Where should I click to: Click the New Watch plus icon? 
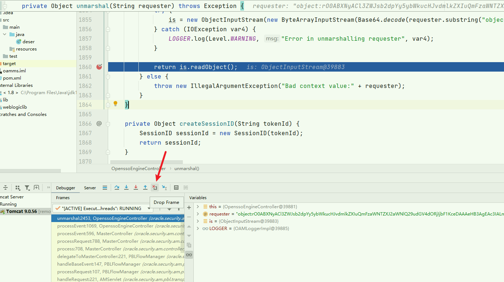tap(189, 208)
